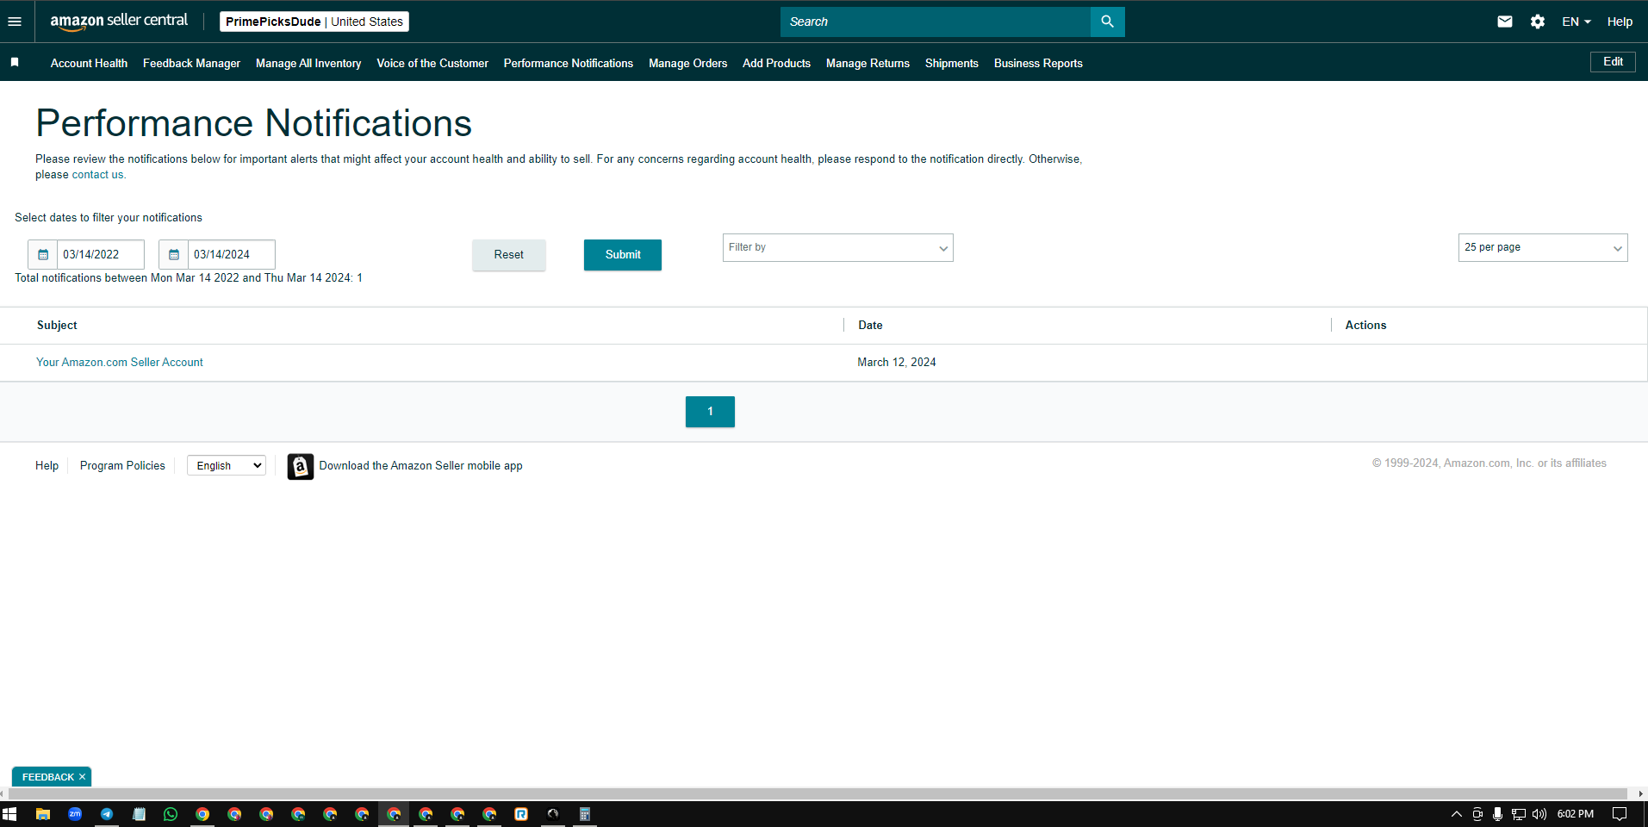
Task: Open the contact us link
Action: pos(97,175)
